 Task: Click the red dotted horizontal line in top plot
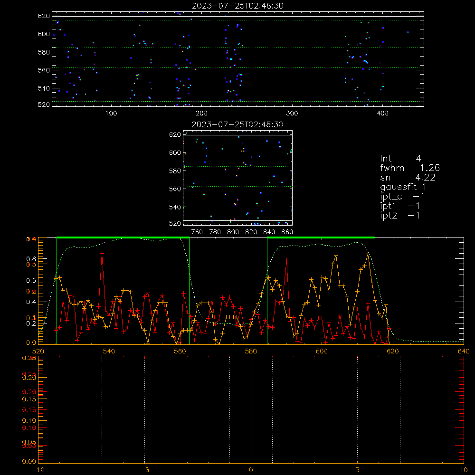pyautogui.click(x=238, y=90)
